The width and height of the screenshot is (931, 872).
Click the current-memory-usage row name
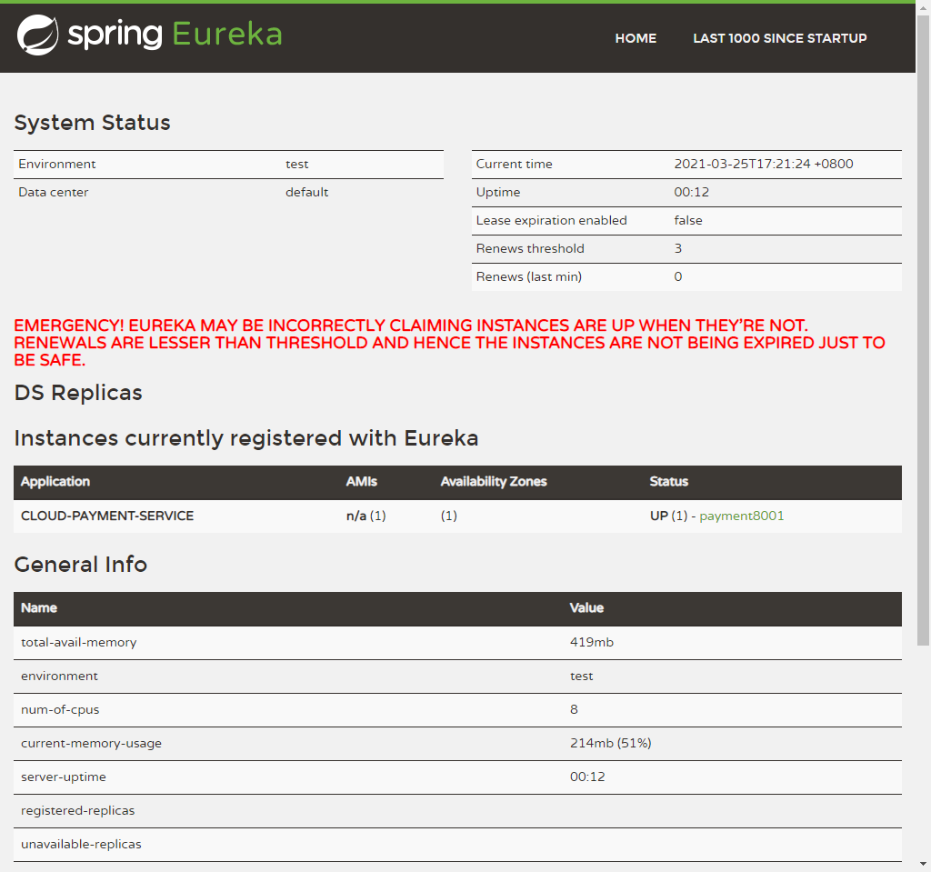[91, 744]
